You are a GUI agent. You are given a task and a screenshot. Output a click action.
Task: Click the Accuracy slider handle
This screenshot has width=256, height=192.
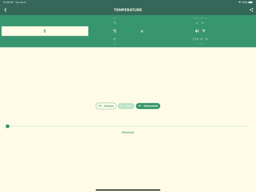coord(7,126)
